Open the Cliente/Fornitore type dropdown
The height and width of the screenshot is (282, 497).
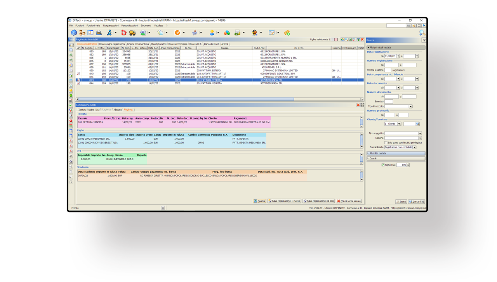tap(399, 124)
